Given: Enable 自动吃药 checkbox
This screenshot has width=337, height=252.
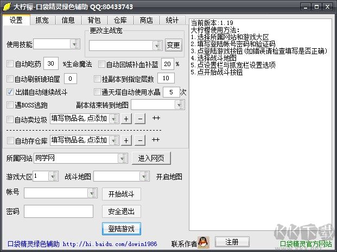Looking at the screenshot, I should [10, 64].
